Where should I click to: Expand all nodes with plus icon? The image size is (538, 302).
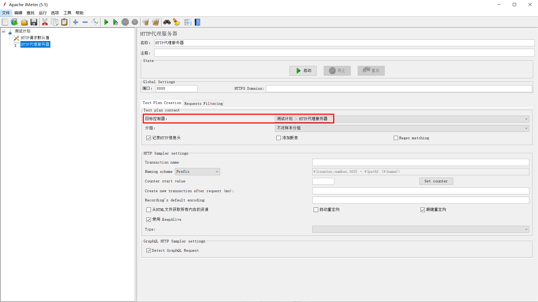[x=76, y=22]
